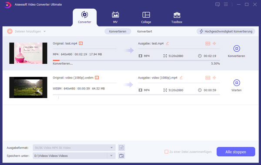Viewport: 261px width, 165px height.
Task: Rename the output test.mp4 with the pencil icon
Action: pyautogui.click(x=167, y=43)
